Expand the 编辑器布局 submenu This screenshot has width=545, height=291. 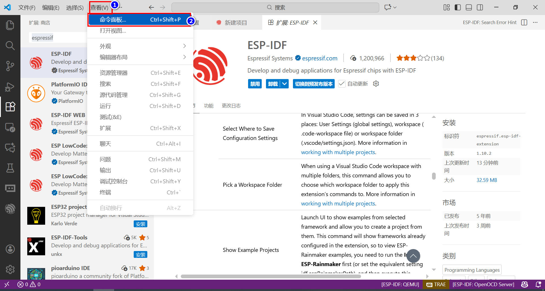pyautogui.click(x=140, y=57)
